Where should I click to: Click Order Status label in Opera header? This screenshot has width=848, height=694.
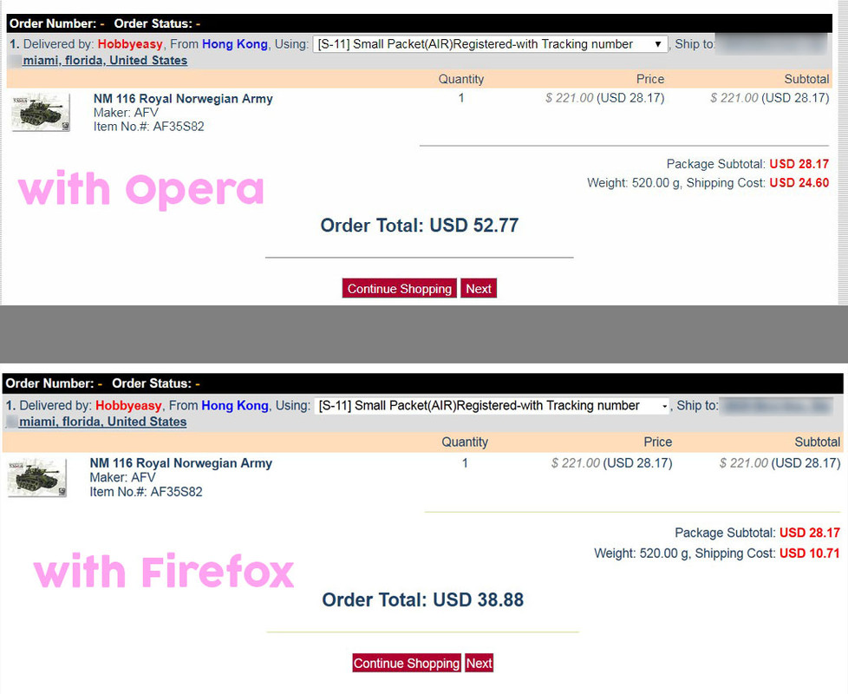click(x=153, y=23)
